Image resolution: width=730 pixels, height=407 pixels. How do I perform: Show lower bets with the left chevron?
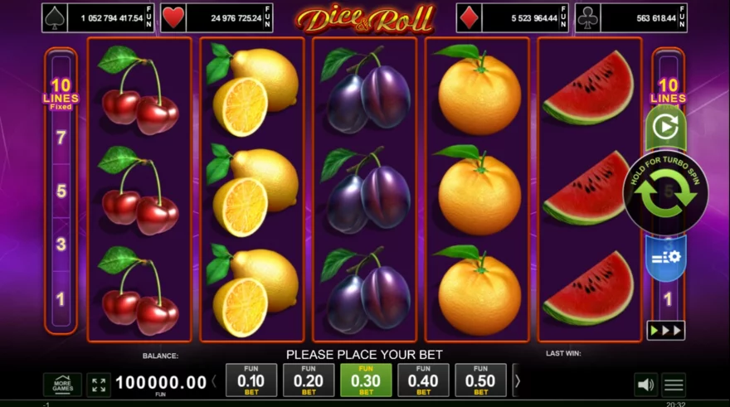click(214, 381)
